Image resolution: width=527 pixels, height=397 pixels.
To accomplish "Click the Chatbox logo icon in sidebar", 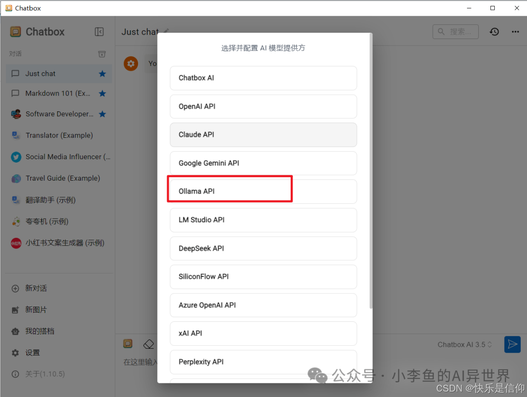I will point(16,32).
